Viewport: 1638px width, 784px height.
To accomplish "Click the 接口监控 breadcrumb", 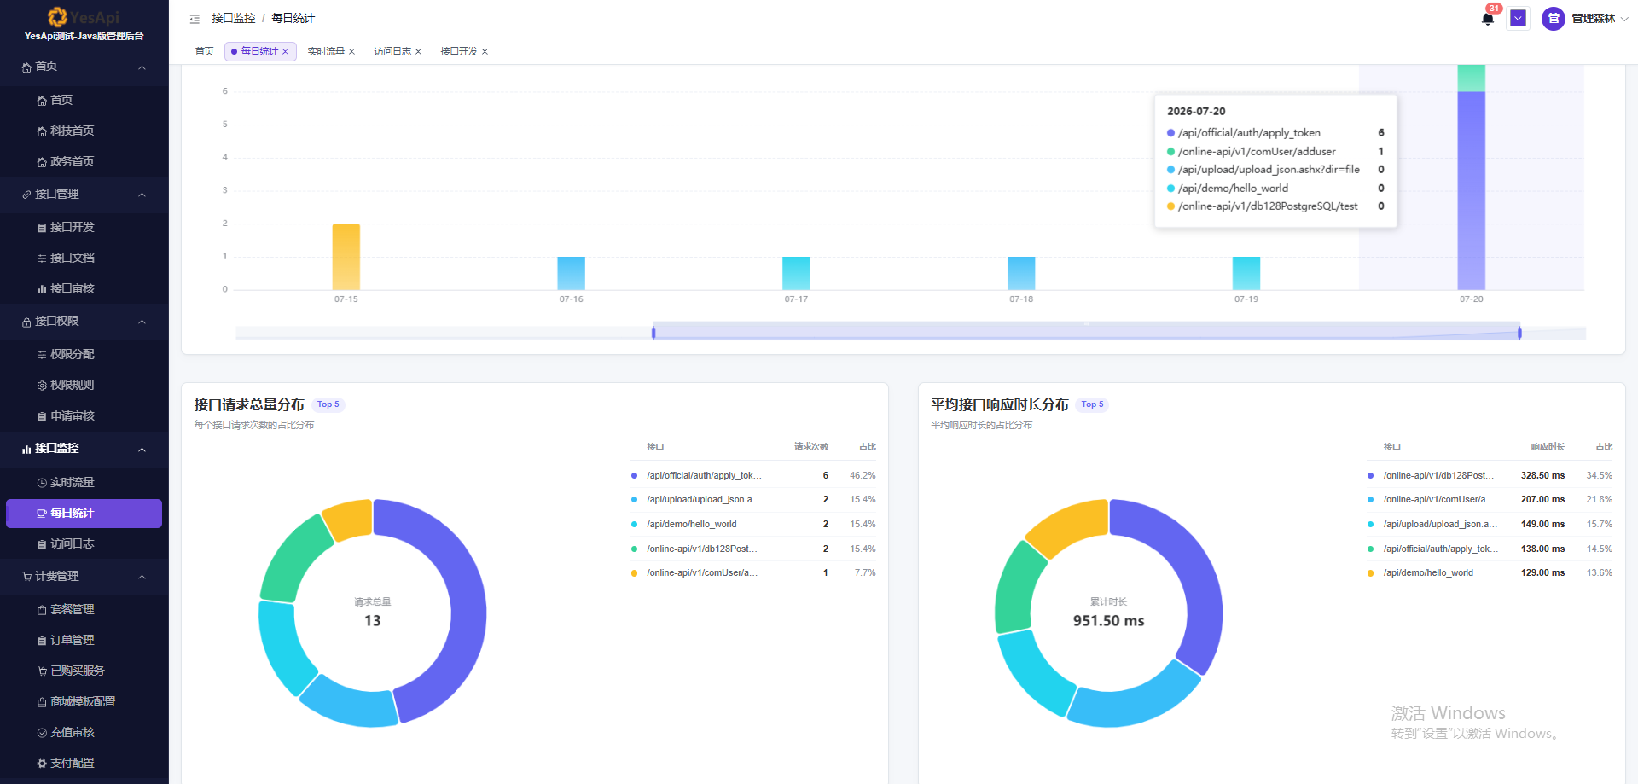I will [x=234, y=19].
